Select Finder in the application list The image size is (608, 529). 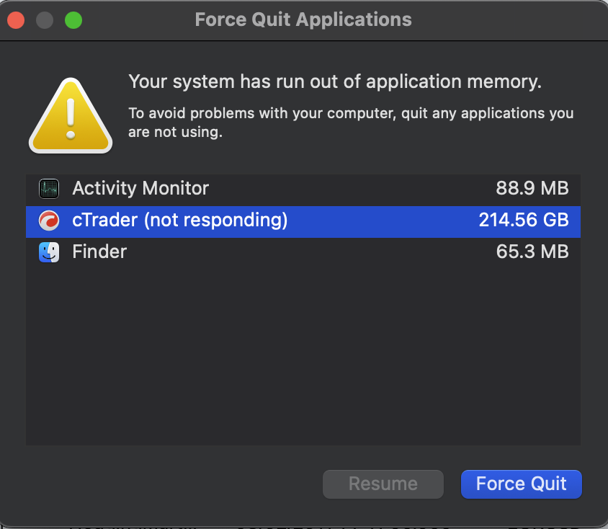coord(303,252)
